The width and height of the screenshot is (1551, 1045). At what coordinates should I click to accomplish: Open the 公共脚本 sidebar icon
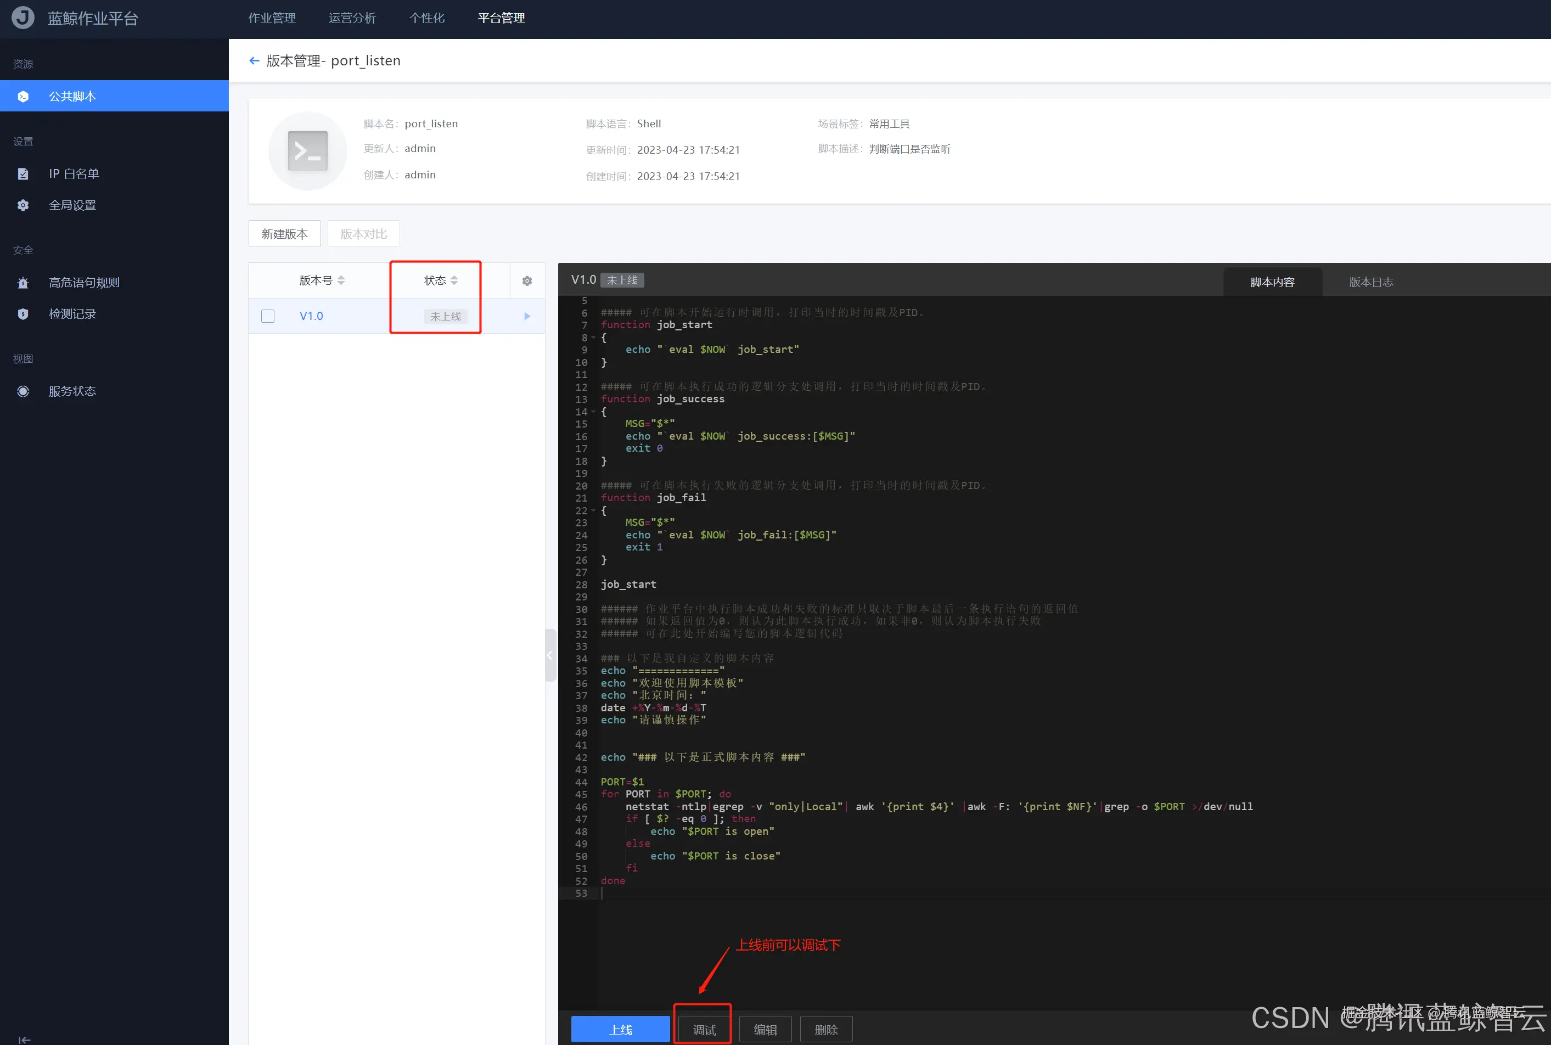pos(23,97)
